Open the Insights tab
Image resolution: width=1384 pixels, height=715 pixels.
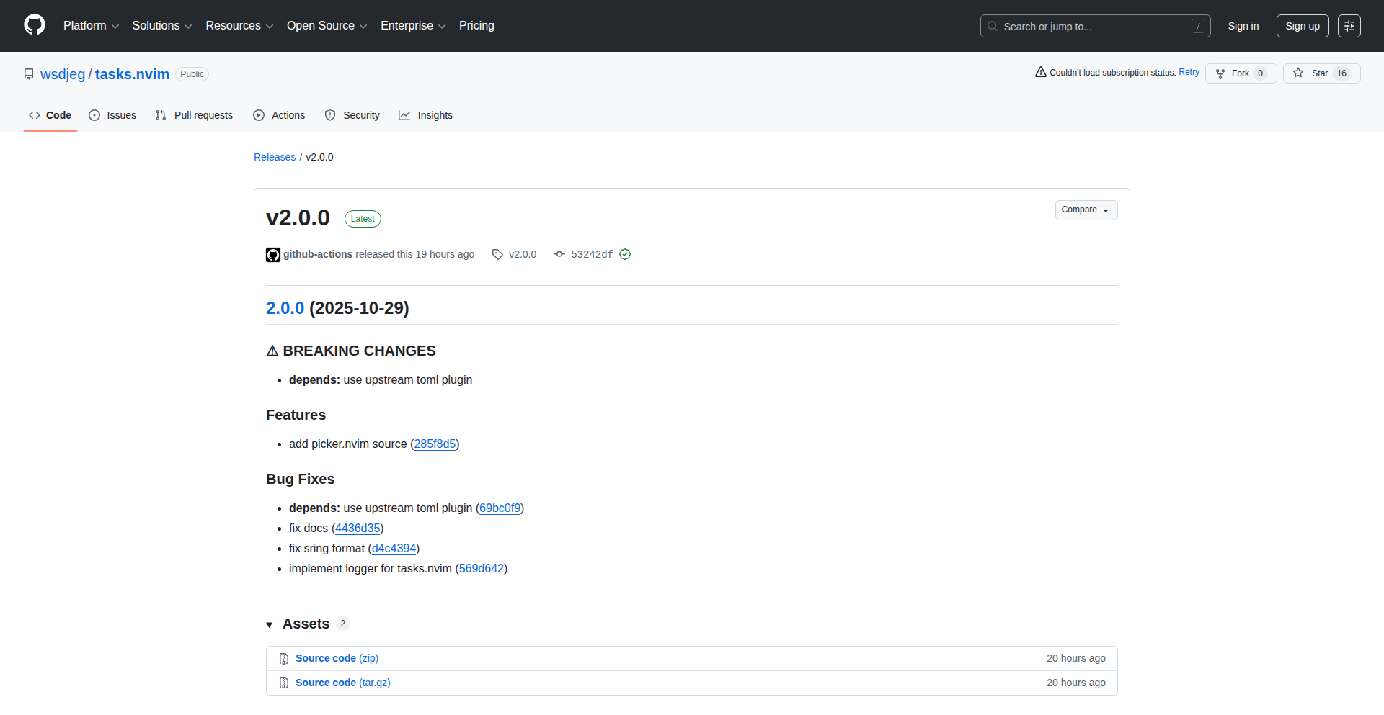pos(425,115)
